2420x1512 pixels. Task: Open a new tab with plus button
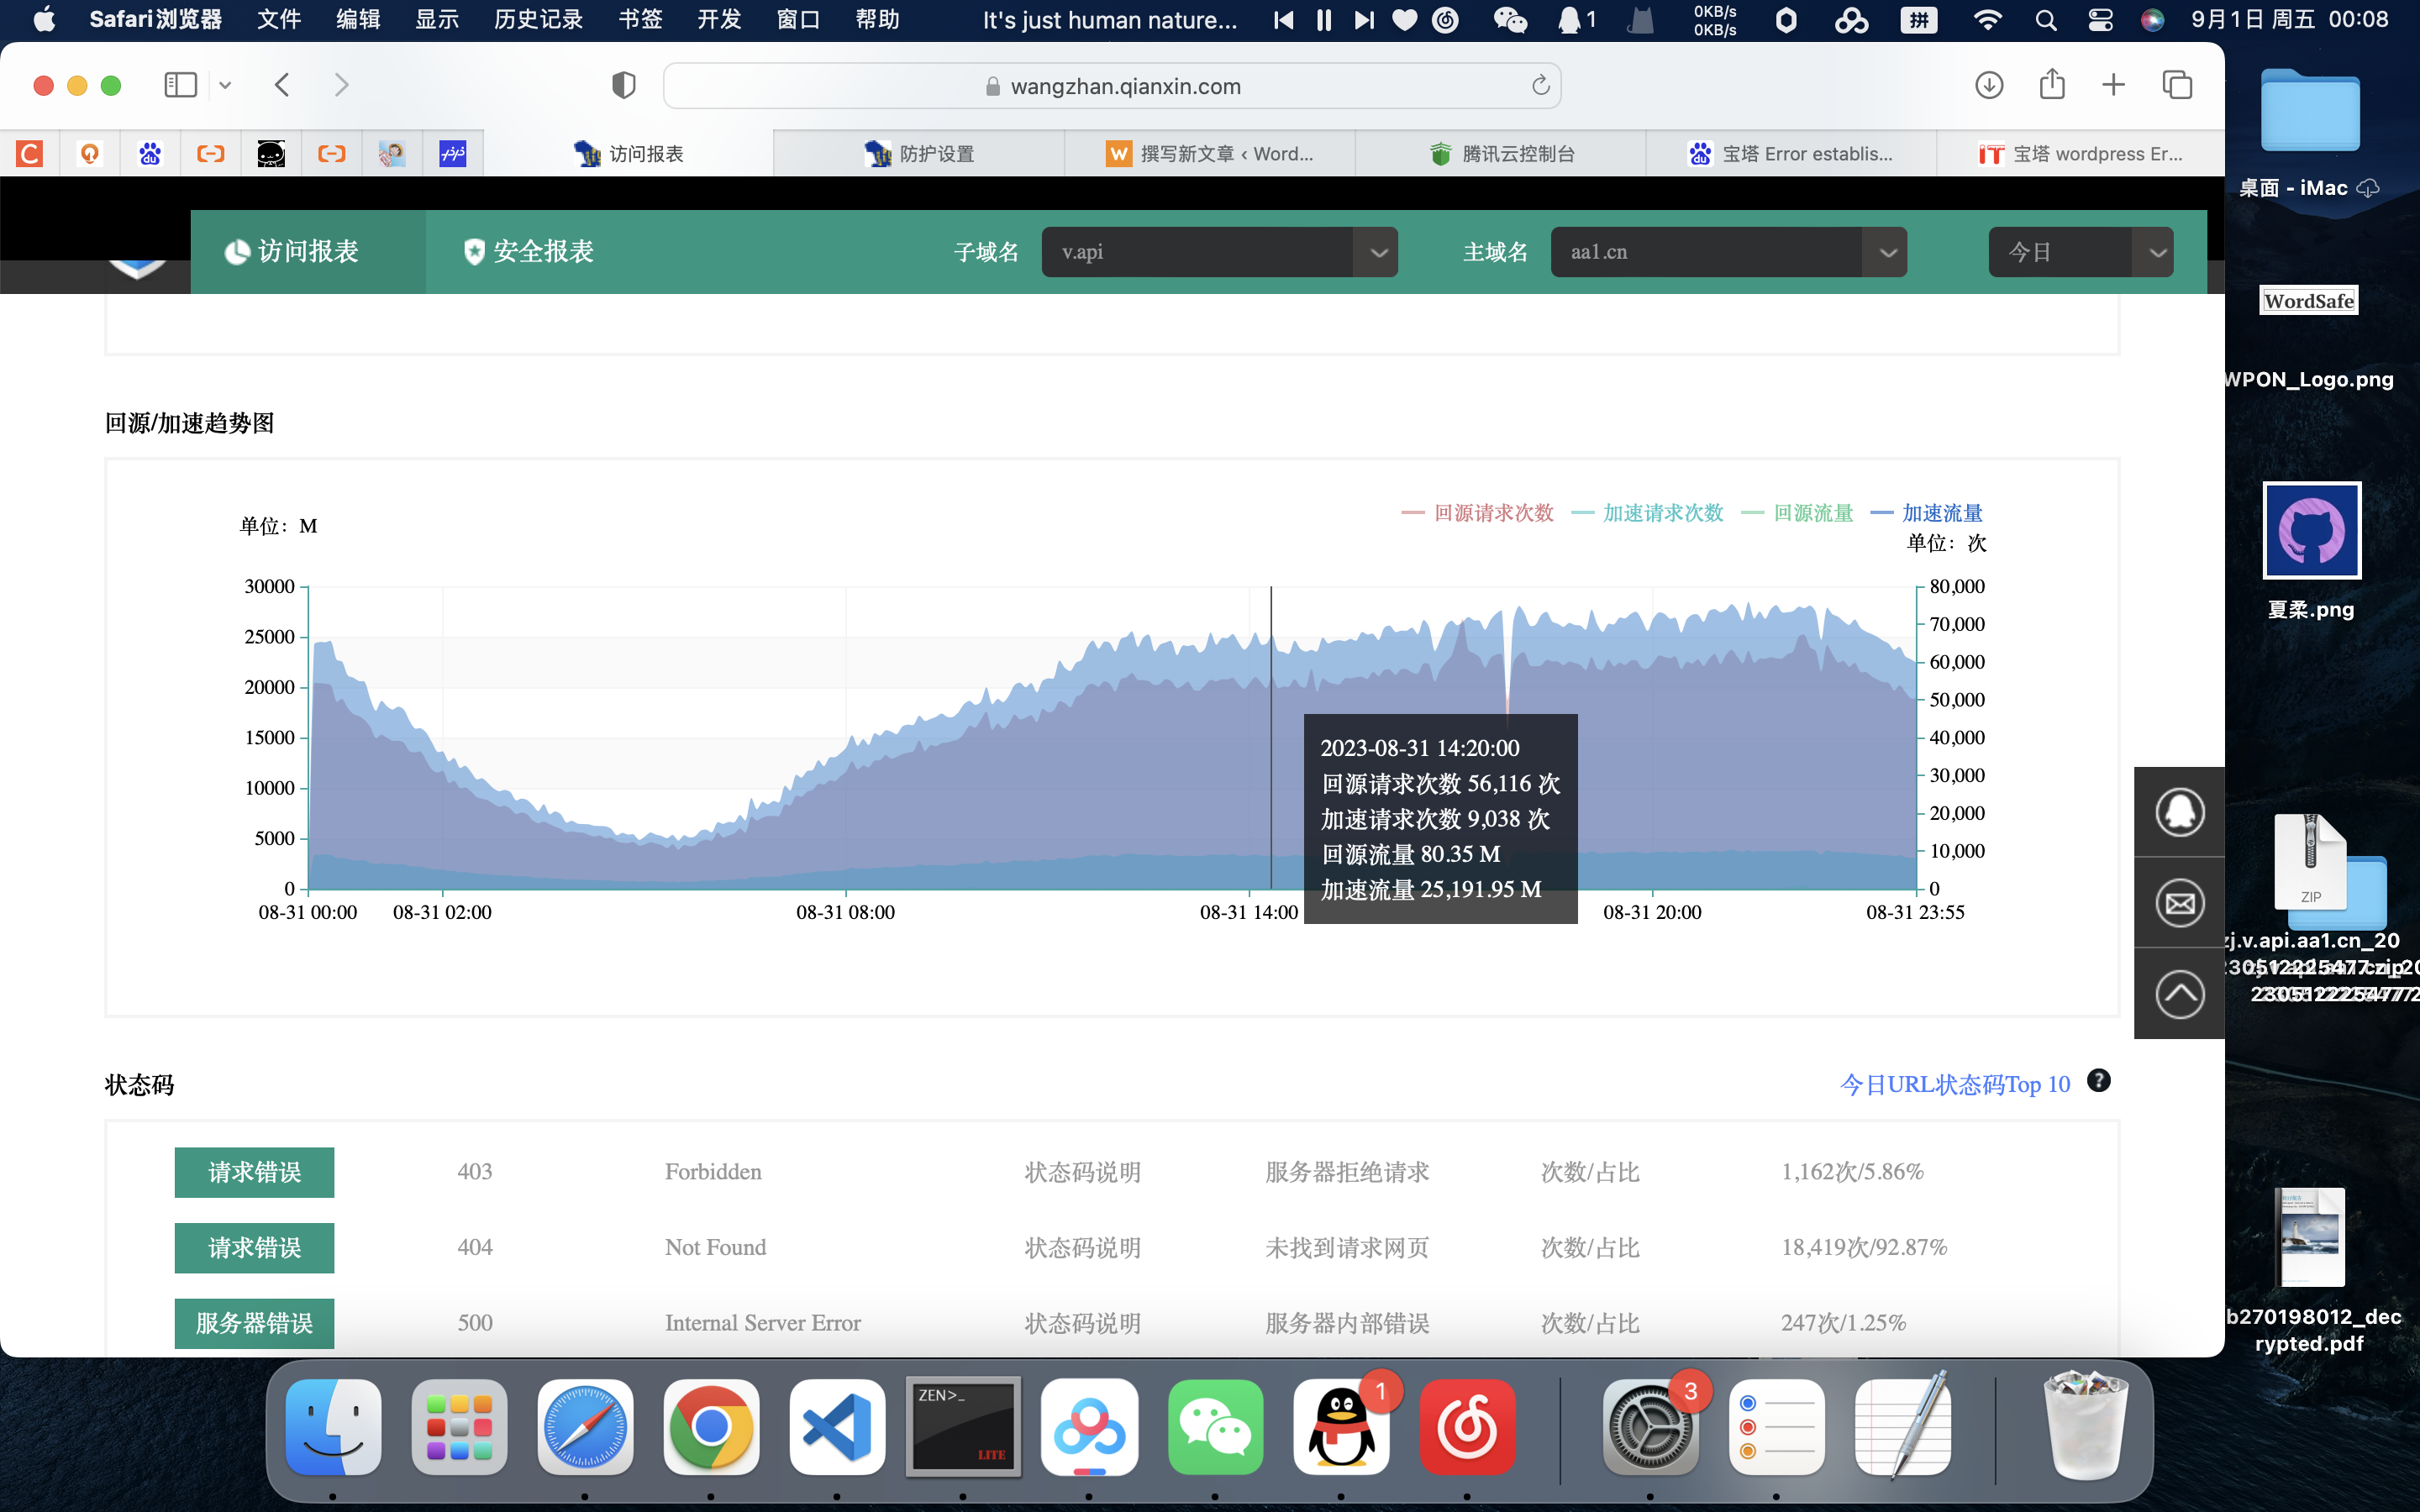(x=2113, y=85)
